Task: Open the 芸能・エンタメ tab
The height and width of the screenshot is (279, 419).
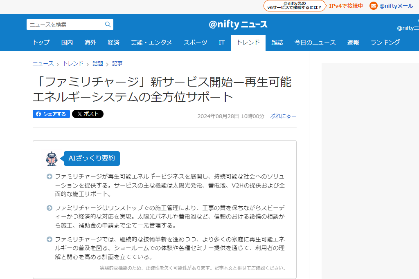Action: 151,42
